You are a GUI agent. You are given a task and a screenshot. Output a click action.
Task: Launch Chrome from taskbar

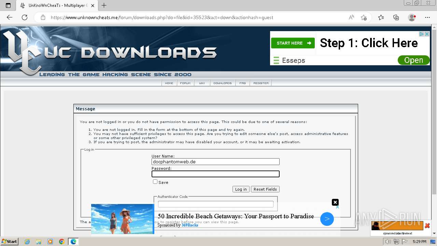(61, 242)
